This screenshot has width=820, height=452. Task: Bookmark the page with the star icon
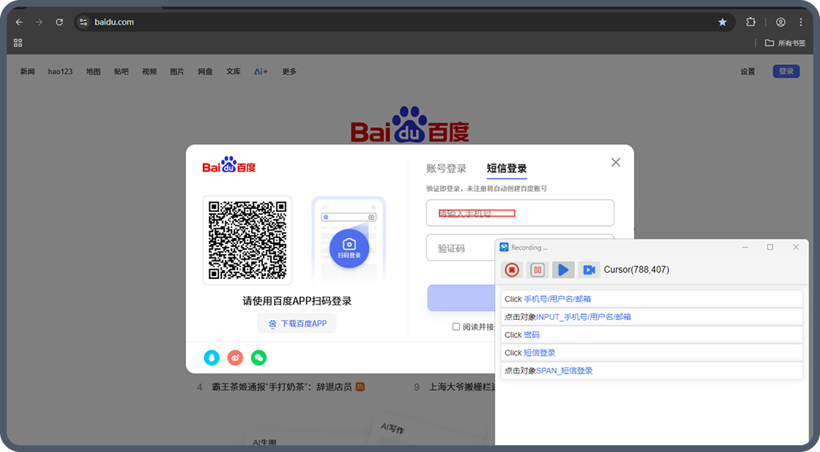point(722,22)
